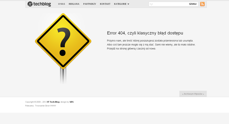Click the techblog logo in the header

click(x=39, y=4)
